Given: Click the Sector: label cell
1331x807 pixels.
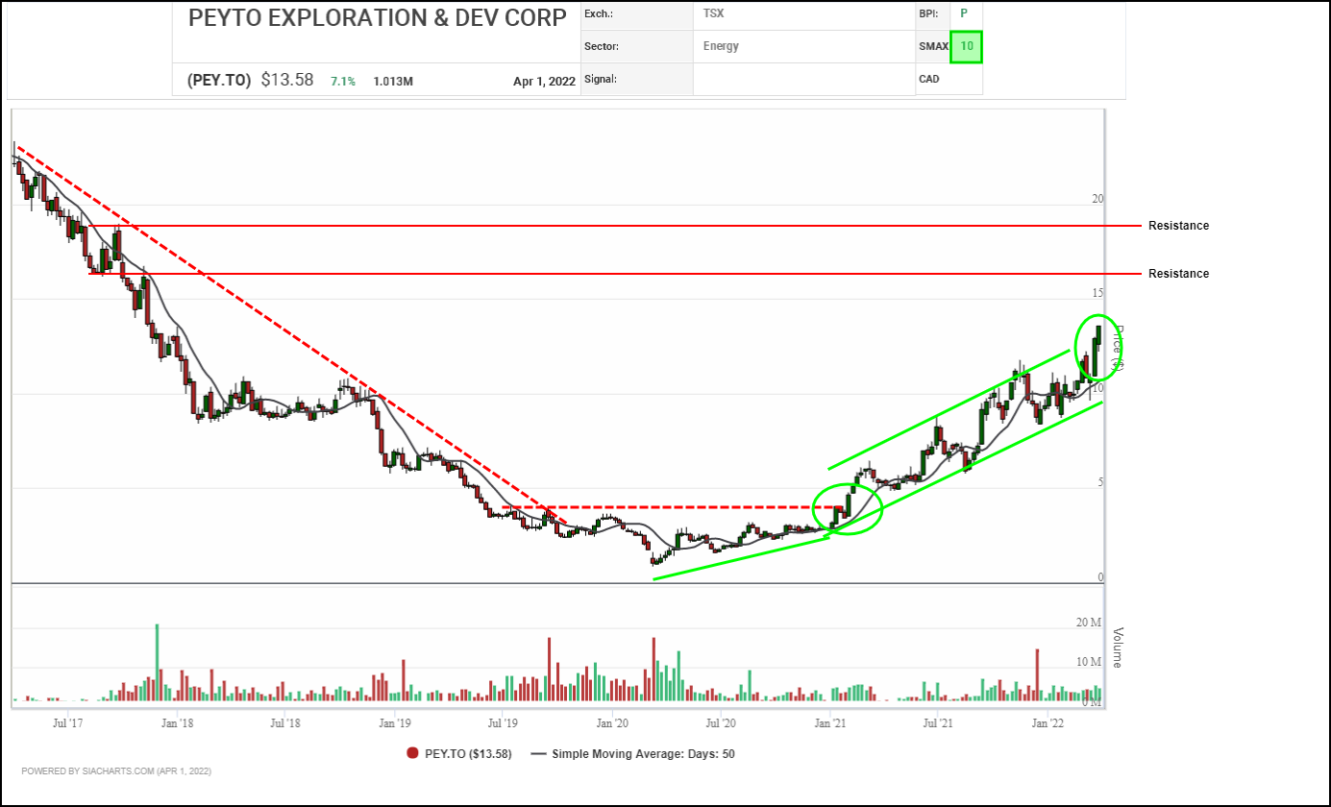Looking at the screenshot, I should click(635, 46).
